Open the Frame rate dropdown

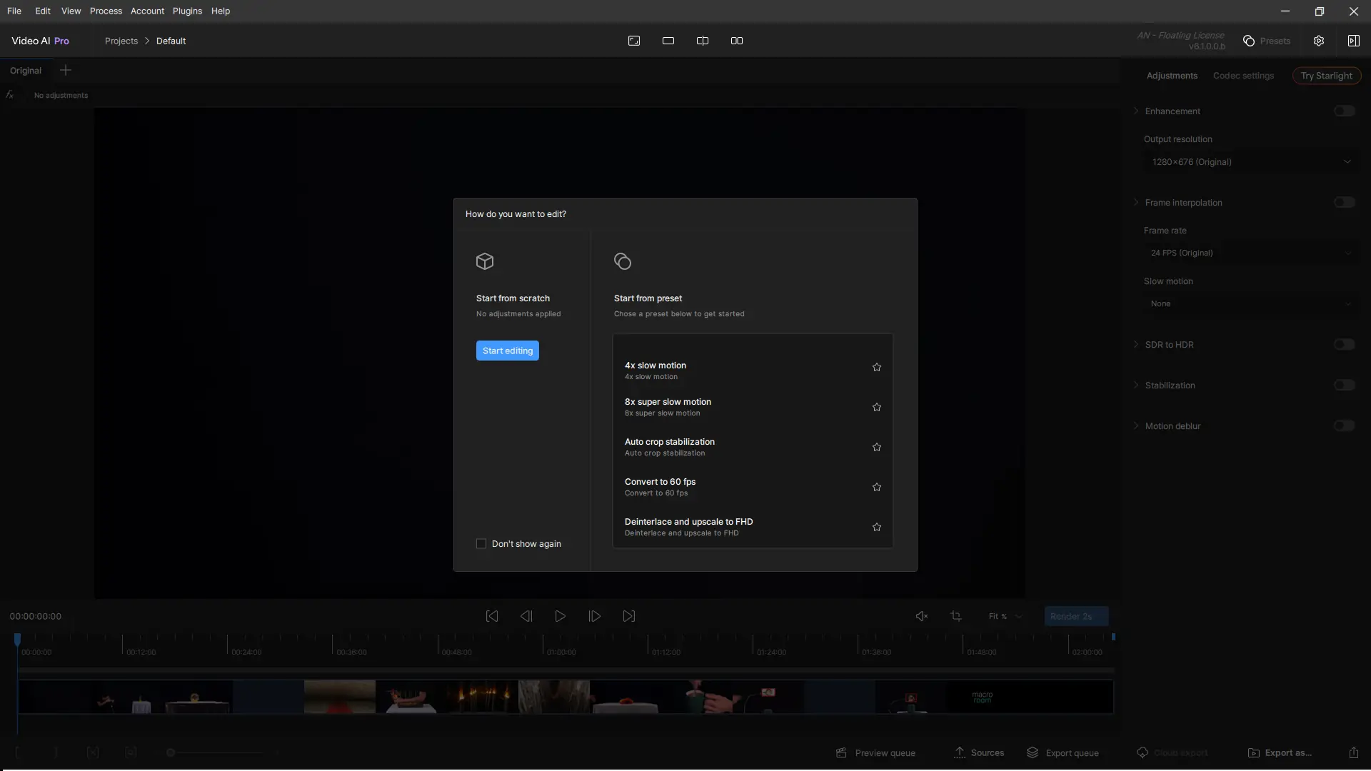click(x=1250, y=253)
